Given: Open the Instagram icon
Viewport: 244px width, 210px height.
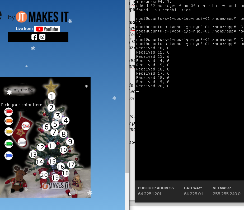Looking at the screenshot, I should (42, 37).
